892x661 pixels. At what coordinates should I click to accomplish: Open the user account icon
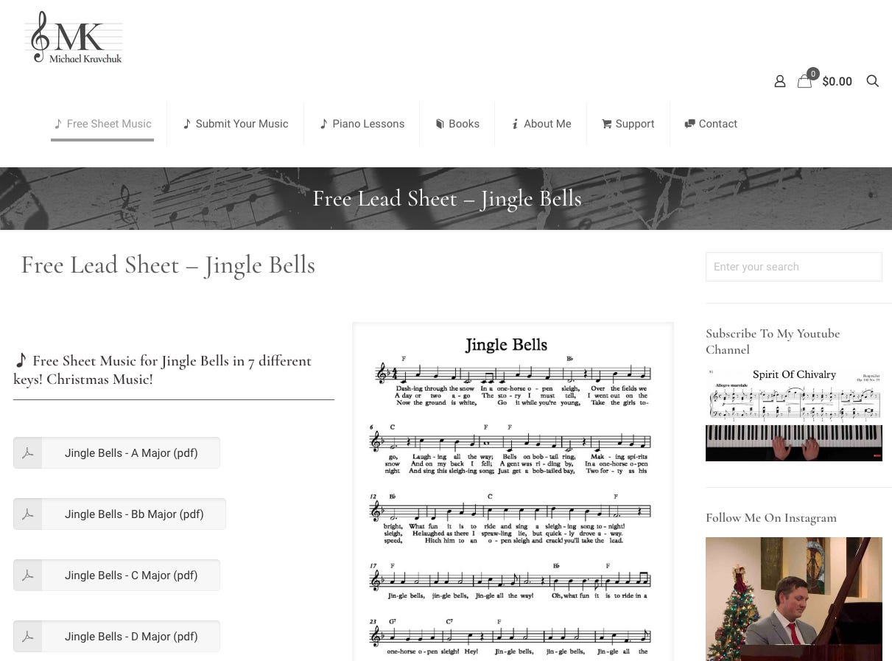tap(780, 81)
